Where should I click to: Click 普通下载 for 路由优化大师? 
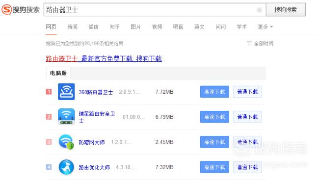[x=247, y=167]
